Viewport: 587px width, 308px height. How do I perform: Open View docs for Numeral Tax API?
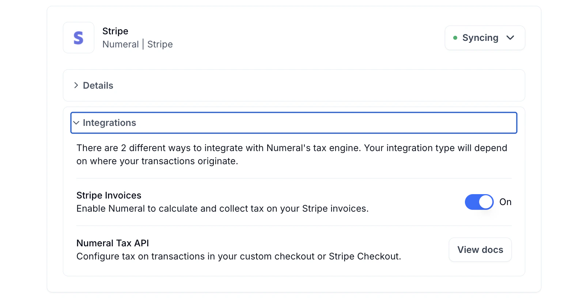tap(480, 250)
